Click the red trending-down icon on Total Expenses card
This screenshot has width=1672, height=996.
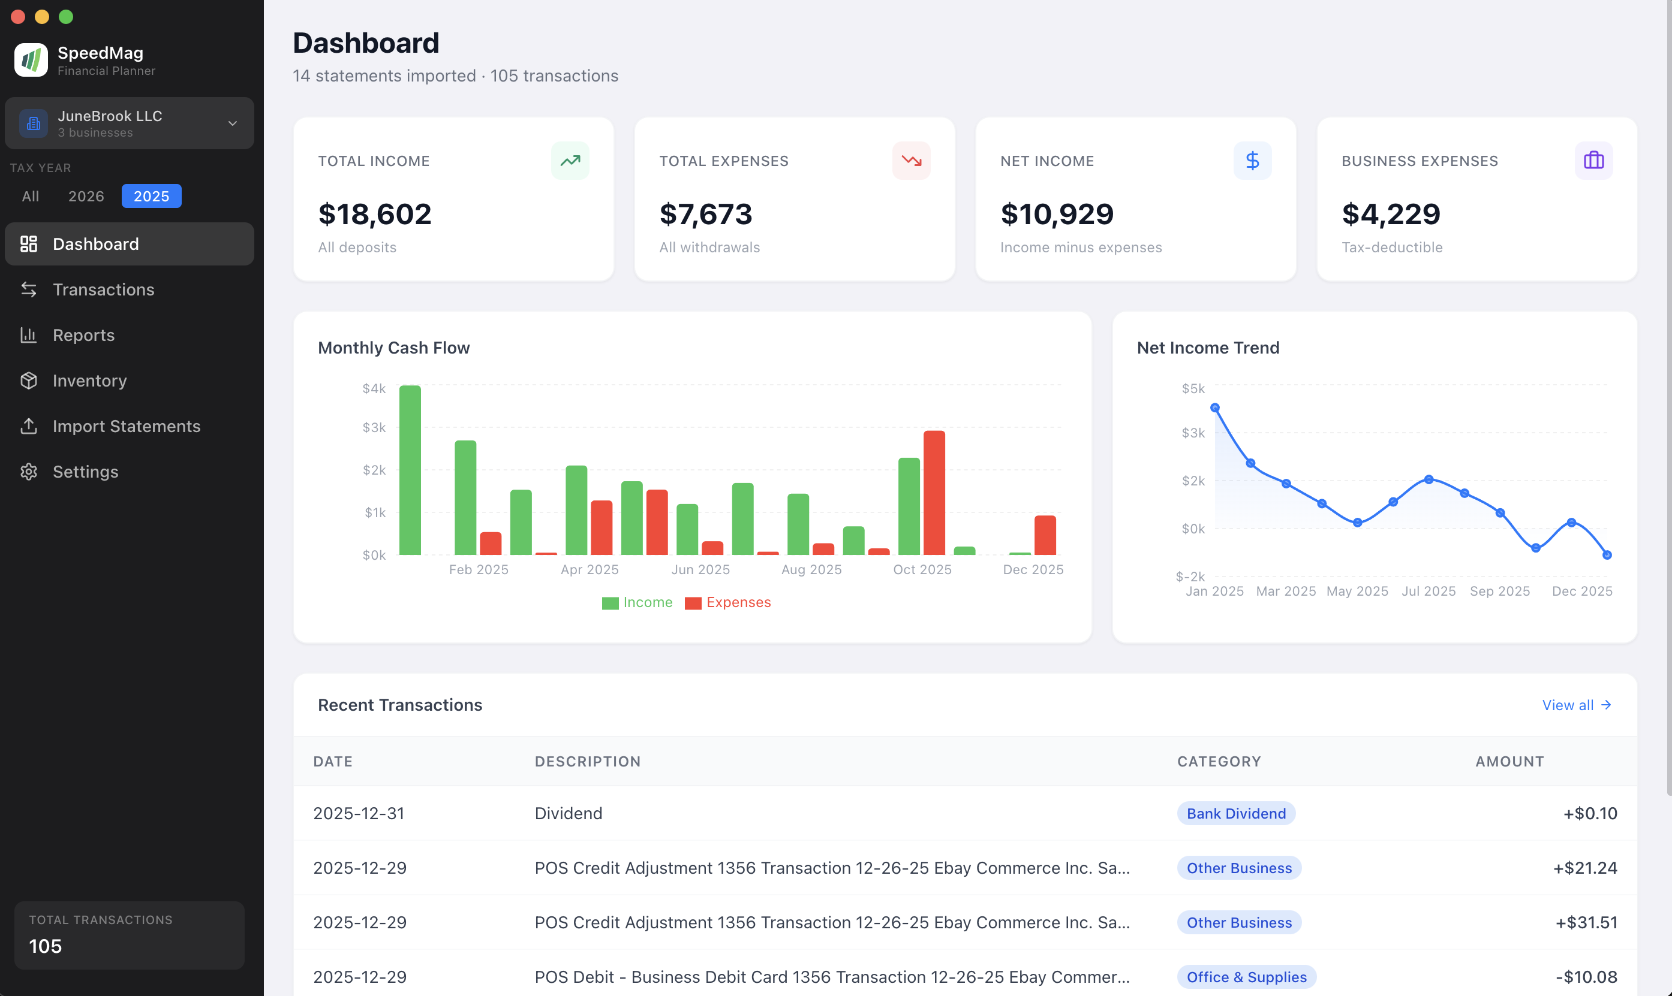coord(911,161)
